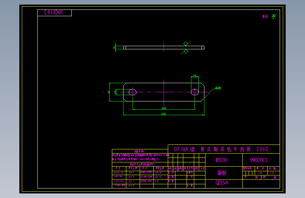Click the '18' slot height dimension
The height and width of the screenshot is (198, 305).
(x=115, y=92)
